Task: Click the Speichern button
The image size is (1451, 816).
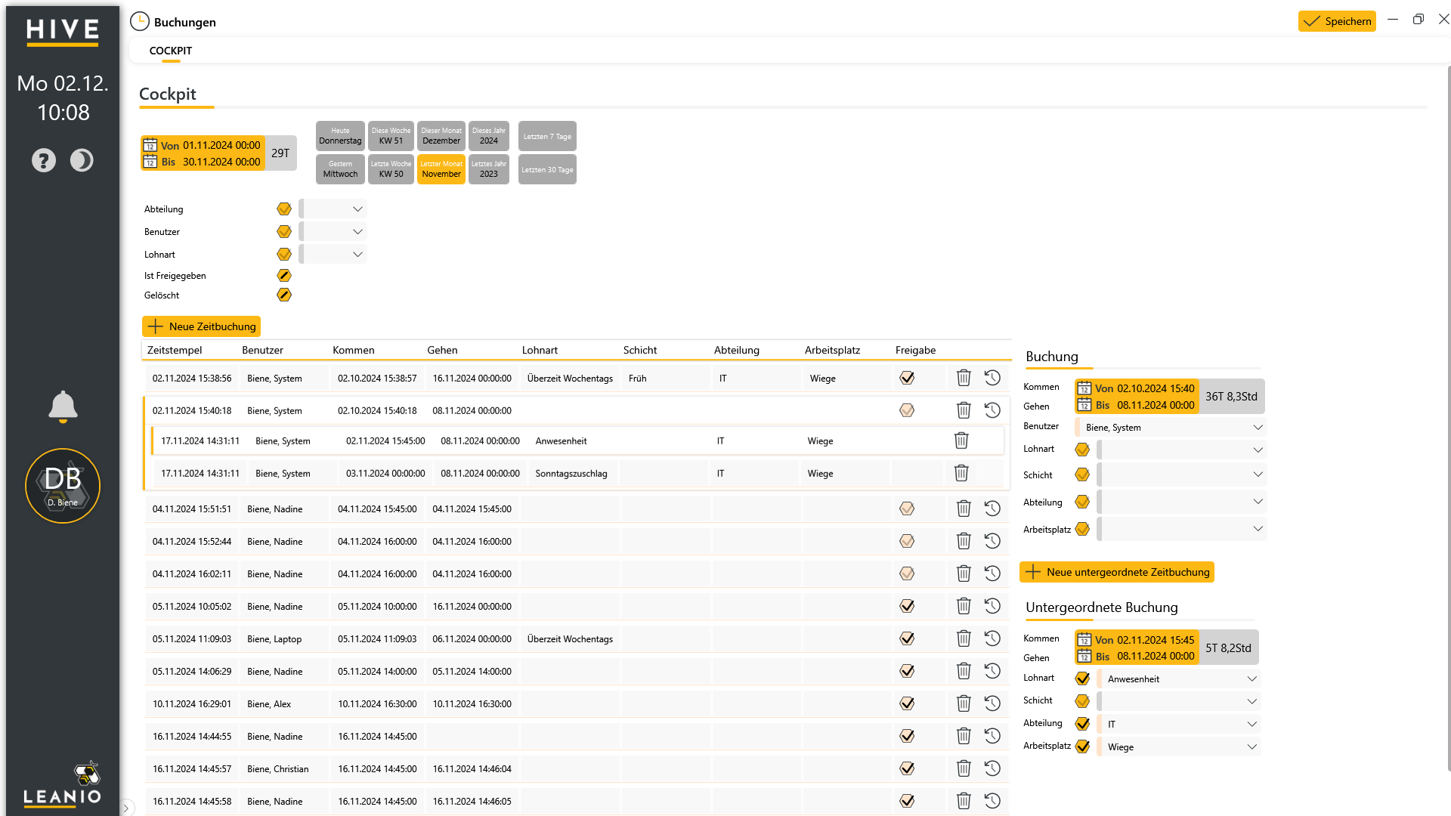Action: point(1337,21)
